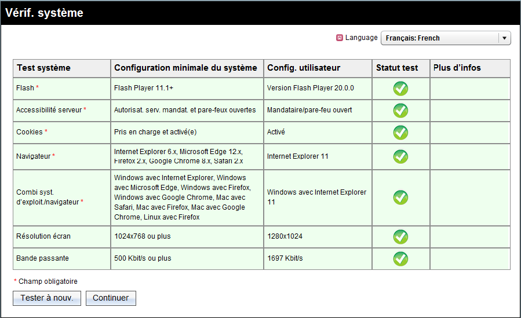Click the Cookies row label
The width and height of the screenshot is (521, 318).
tap(30, 132)
